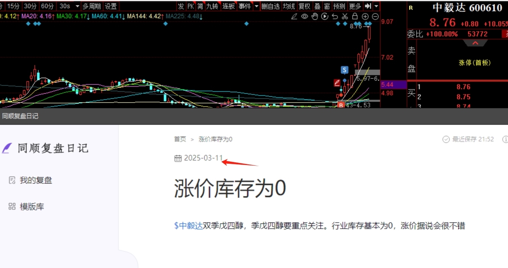Zoom in using the plus circle icon
Viewport: 508px width, 268px height.
point(365,16)
